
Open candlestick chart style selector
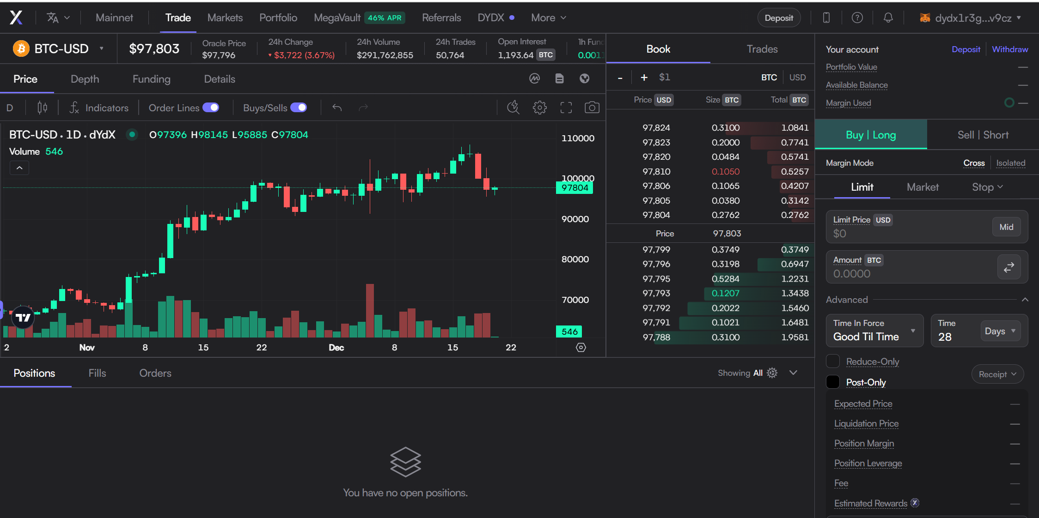[42, 108]
